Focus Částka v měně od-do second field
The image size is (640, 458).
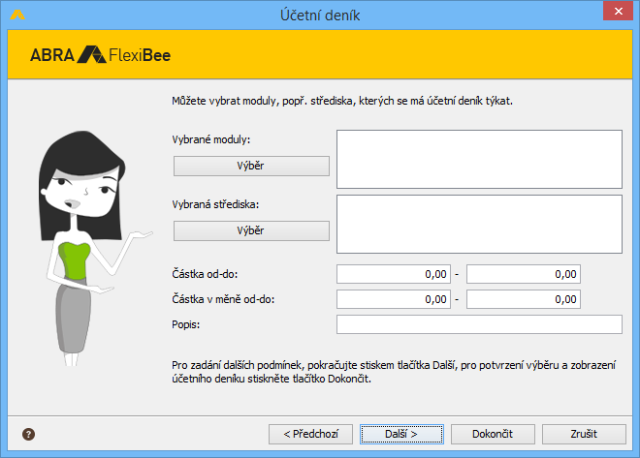(524, 299)
